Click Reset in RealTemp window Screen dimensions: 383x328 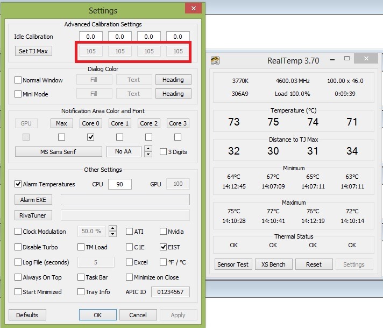click(x=314, y=264)
